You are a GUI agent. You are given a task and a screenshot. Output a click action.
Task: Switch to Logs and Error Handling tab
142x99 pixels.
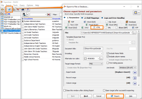pos(113,18)
